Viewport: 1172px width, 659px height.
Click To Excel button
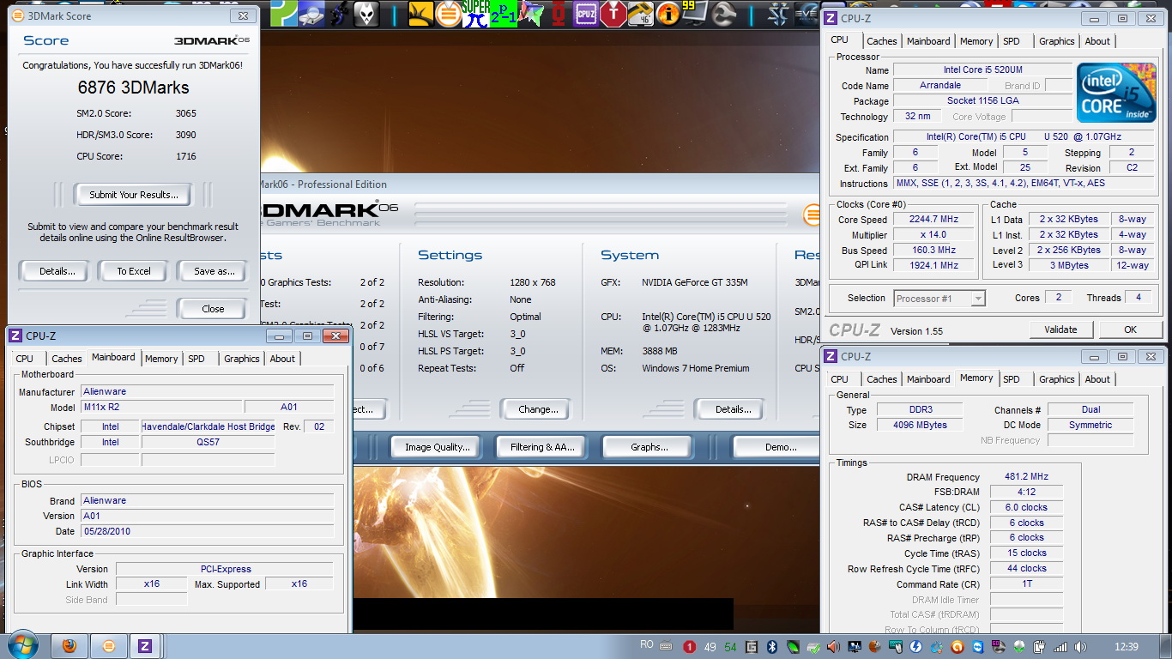click(x=134, y=271)
